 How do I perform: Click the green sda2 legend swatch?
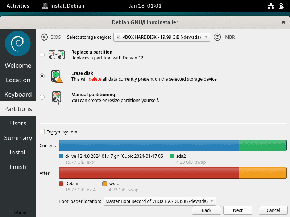[172, 156]
